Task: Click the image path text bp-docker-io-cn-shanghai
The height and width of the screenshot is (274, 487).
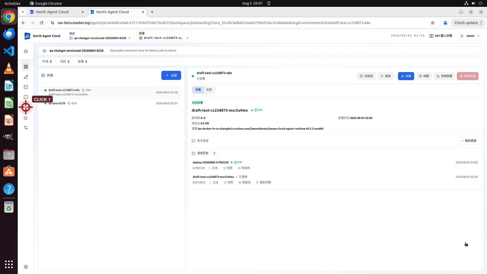Action: coord(260,129)
